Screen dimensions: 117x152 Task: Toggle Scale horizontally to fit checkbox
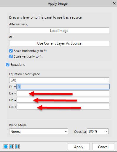pyautogui.click(x=11, y=51)
